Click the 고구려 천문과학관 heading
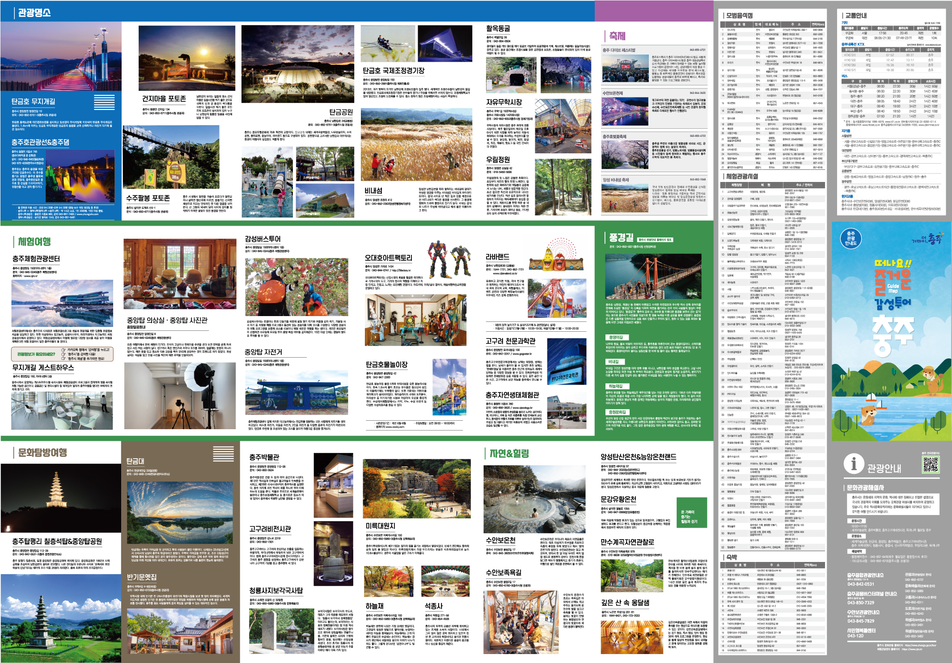The height and width of the screenshot is (663, 952). point(510,341)
